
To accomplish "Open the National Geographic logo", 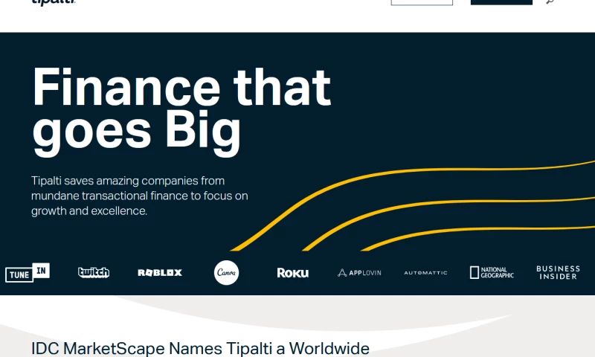I will tap(492, 272).
